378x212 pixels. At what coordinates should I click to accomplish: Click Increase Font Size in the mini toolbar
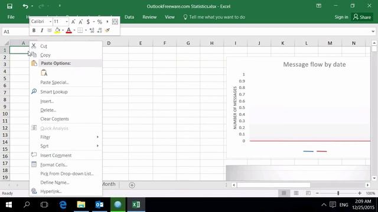tap(73, 22)
